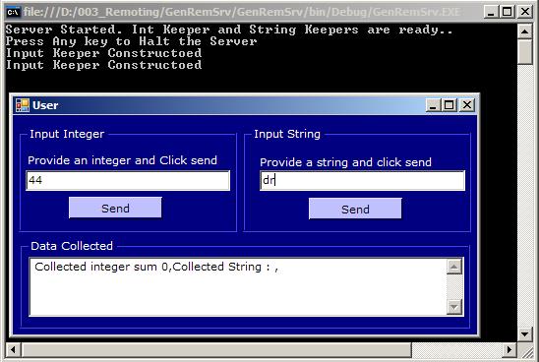Click console vertical scrollbar down arrow
This screenshot has height=362, width=539.
click(524, 333)
